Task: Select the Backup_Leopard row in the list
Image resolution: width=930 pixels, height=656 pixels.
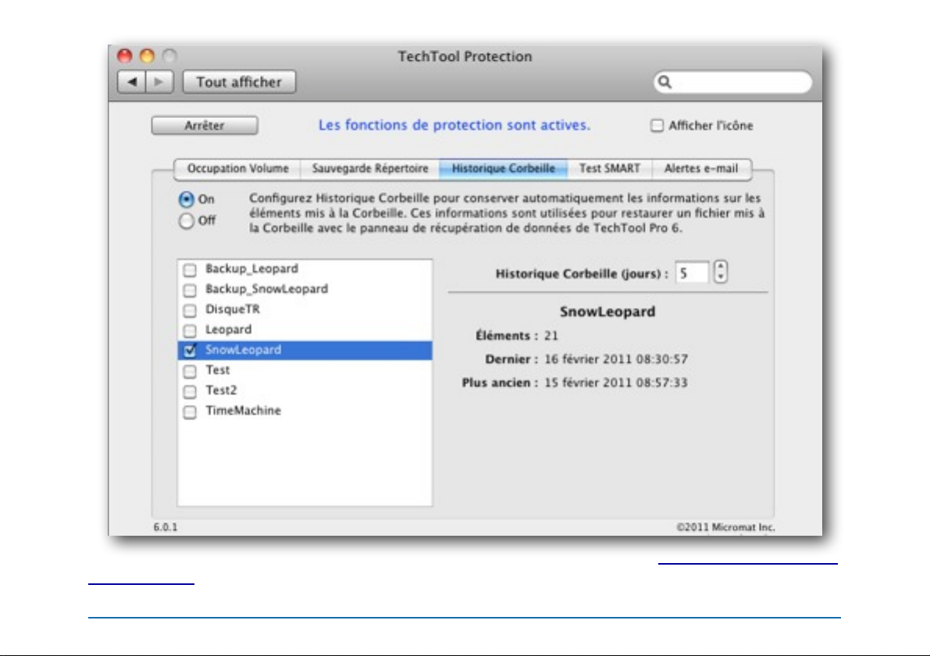Action: coord(305,269)
